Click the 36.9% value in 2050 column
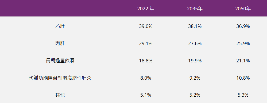 coord(243,26)
